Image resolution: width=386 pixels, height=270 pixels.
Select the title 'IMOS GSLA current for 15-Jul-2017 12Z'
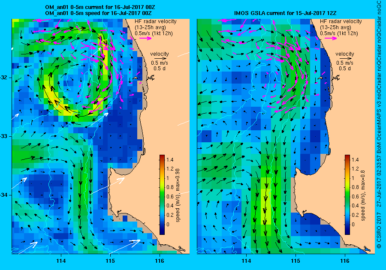[285, 13]
